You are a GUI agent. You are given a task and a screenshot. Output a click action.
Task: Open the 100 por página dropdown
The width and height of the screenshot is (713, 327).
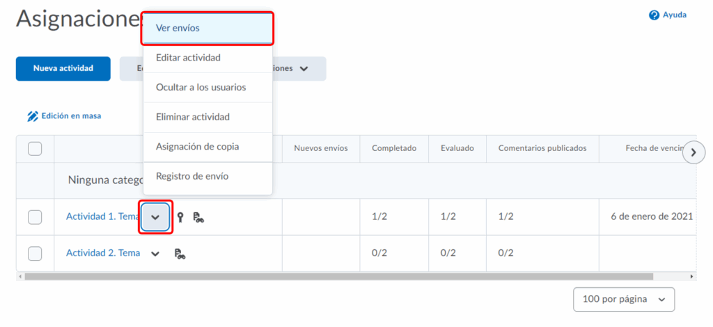tap(623, 299)
